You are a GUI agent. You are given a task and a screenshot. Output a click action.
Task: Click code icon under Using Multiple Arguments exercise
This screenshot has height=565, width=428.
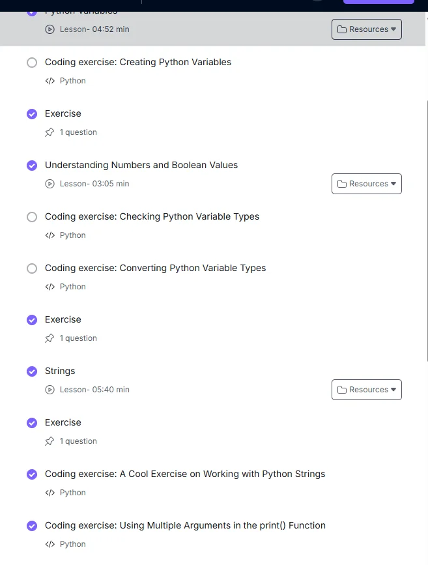pyautogui.click(x=50, y=544)
